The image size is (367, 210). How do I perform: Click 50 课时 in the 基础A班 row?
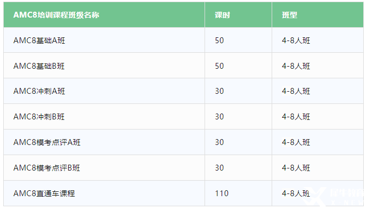click(x=219, y=41)
